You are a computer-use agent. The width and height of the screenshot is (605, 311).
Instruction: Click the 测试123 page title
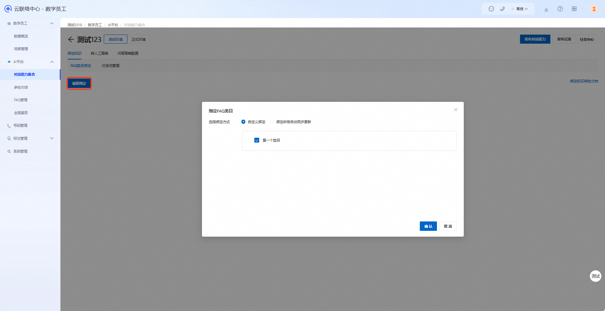(89, 39)
